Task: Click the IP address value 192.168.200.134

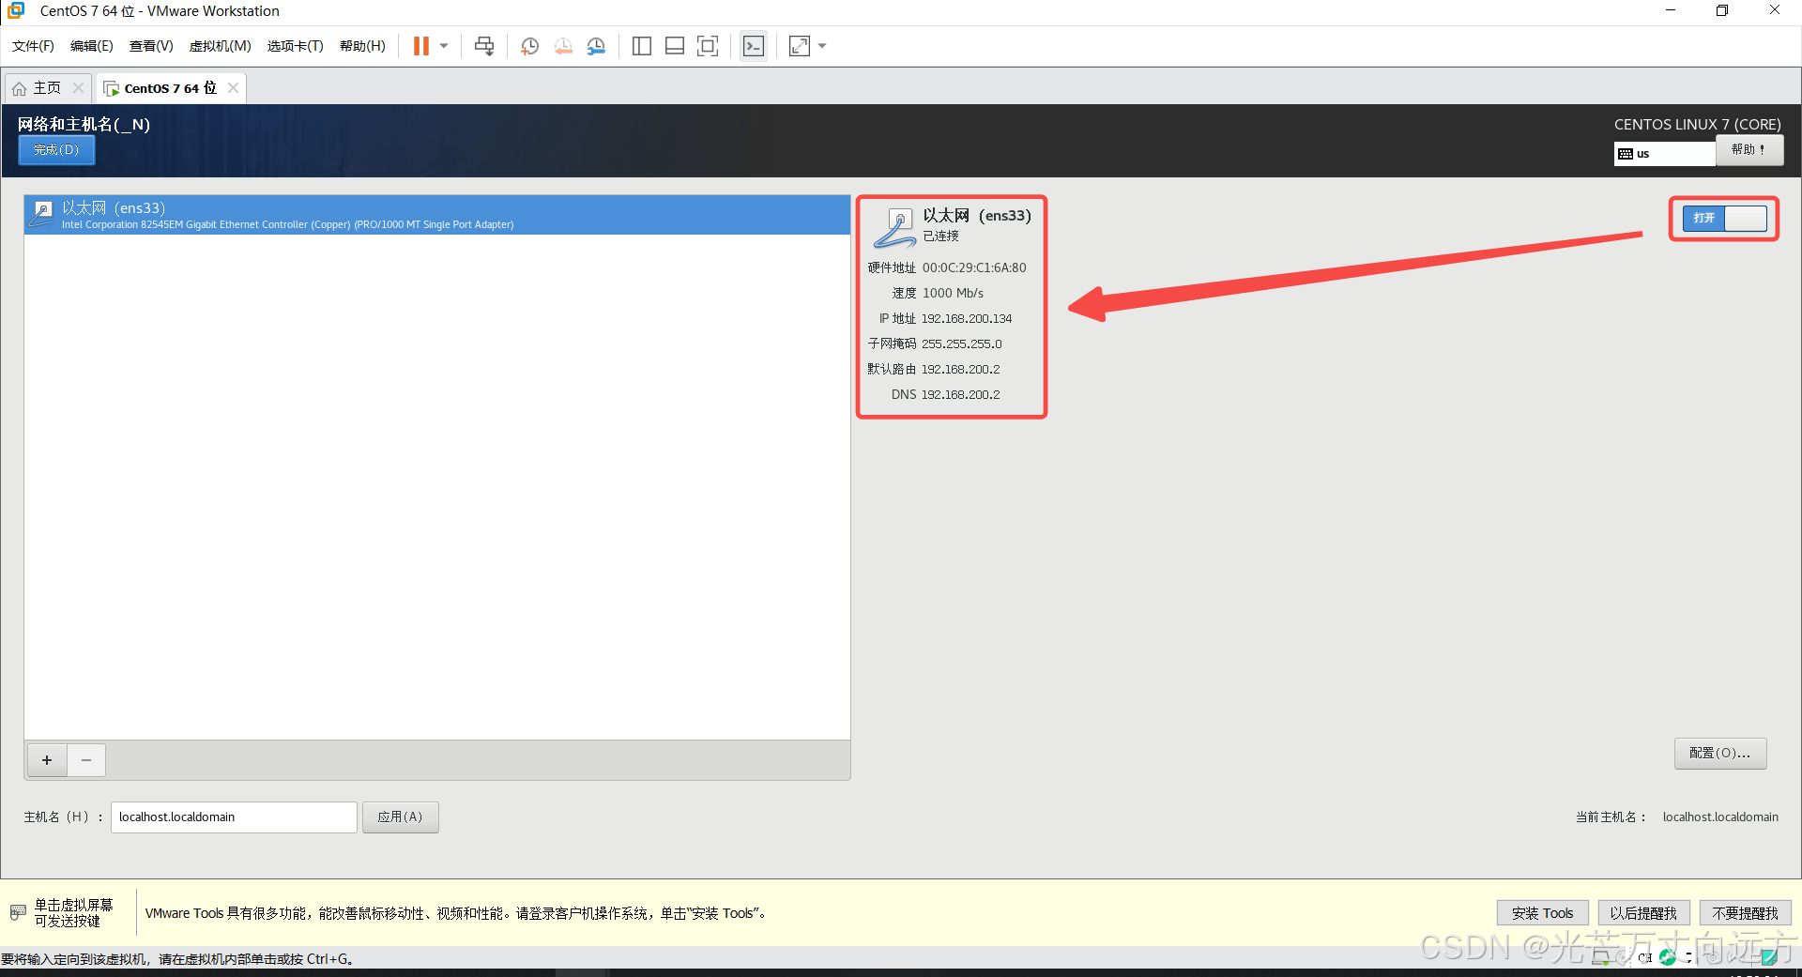Action: coord(967,319)
